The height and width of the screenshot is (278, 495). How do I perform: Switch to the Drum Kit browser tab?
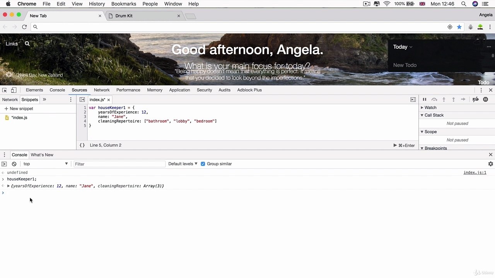[144, 16]
